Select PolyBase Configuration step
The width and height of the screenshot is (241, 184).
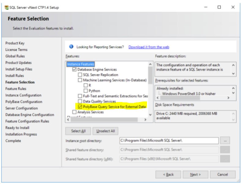tap(24, 102)
